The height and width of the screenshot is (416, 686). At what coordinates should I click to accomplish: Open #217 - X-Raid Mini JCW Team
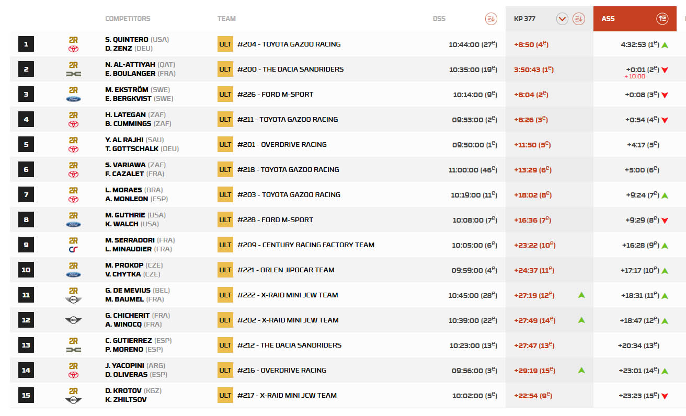[x=287, y=396]
